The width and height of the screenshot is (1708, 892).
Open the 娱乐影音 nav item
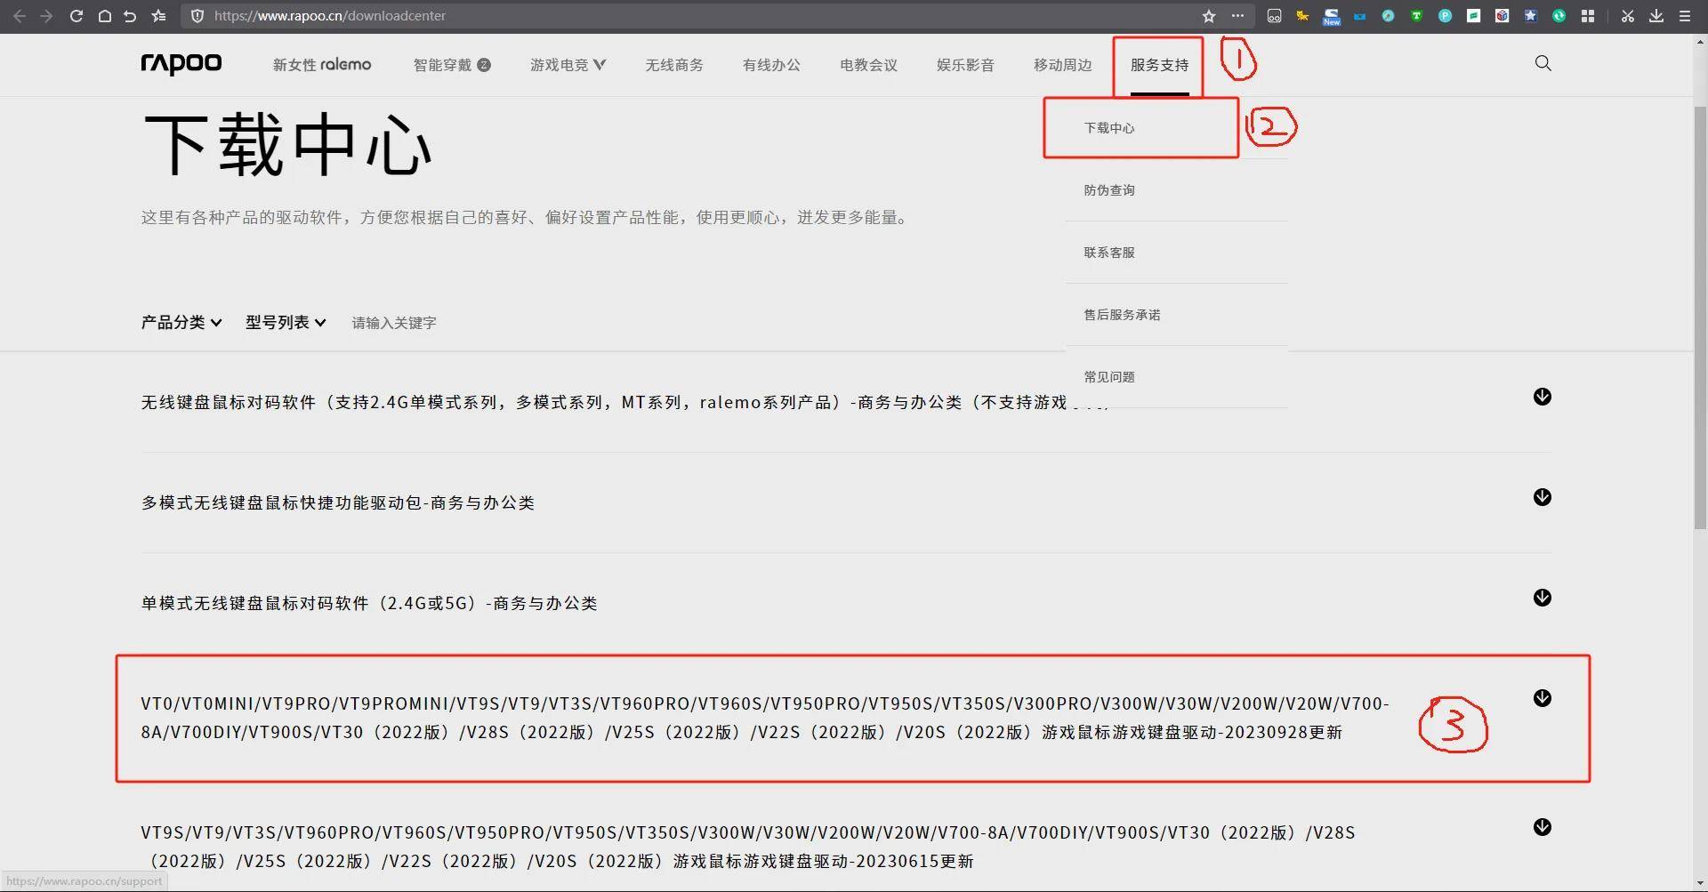tap(965, 65)
